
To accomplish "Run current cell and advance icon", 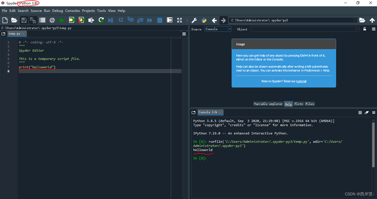I will click(x=81, y=20).
